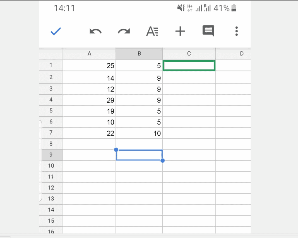Click cell A1 containing 25
Viewport: 298px width, 238px height.
89,66
